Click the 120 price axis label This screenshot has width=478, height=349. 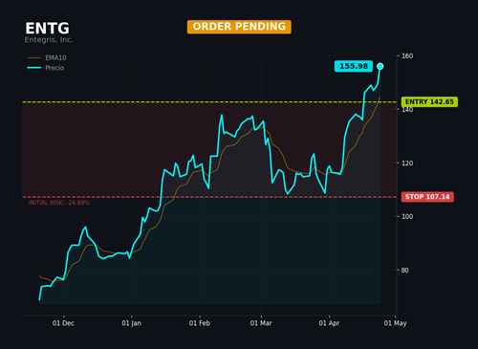(x=407, y=164)
